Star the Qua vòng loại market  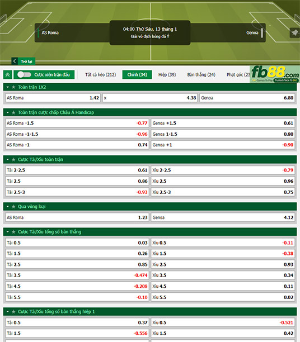coord(13,207)
